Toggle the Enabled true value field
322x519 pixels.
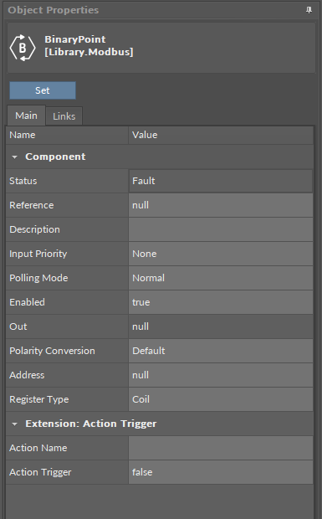221,302
